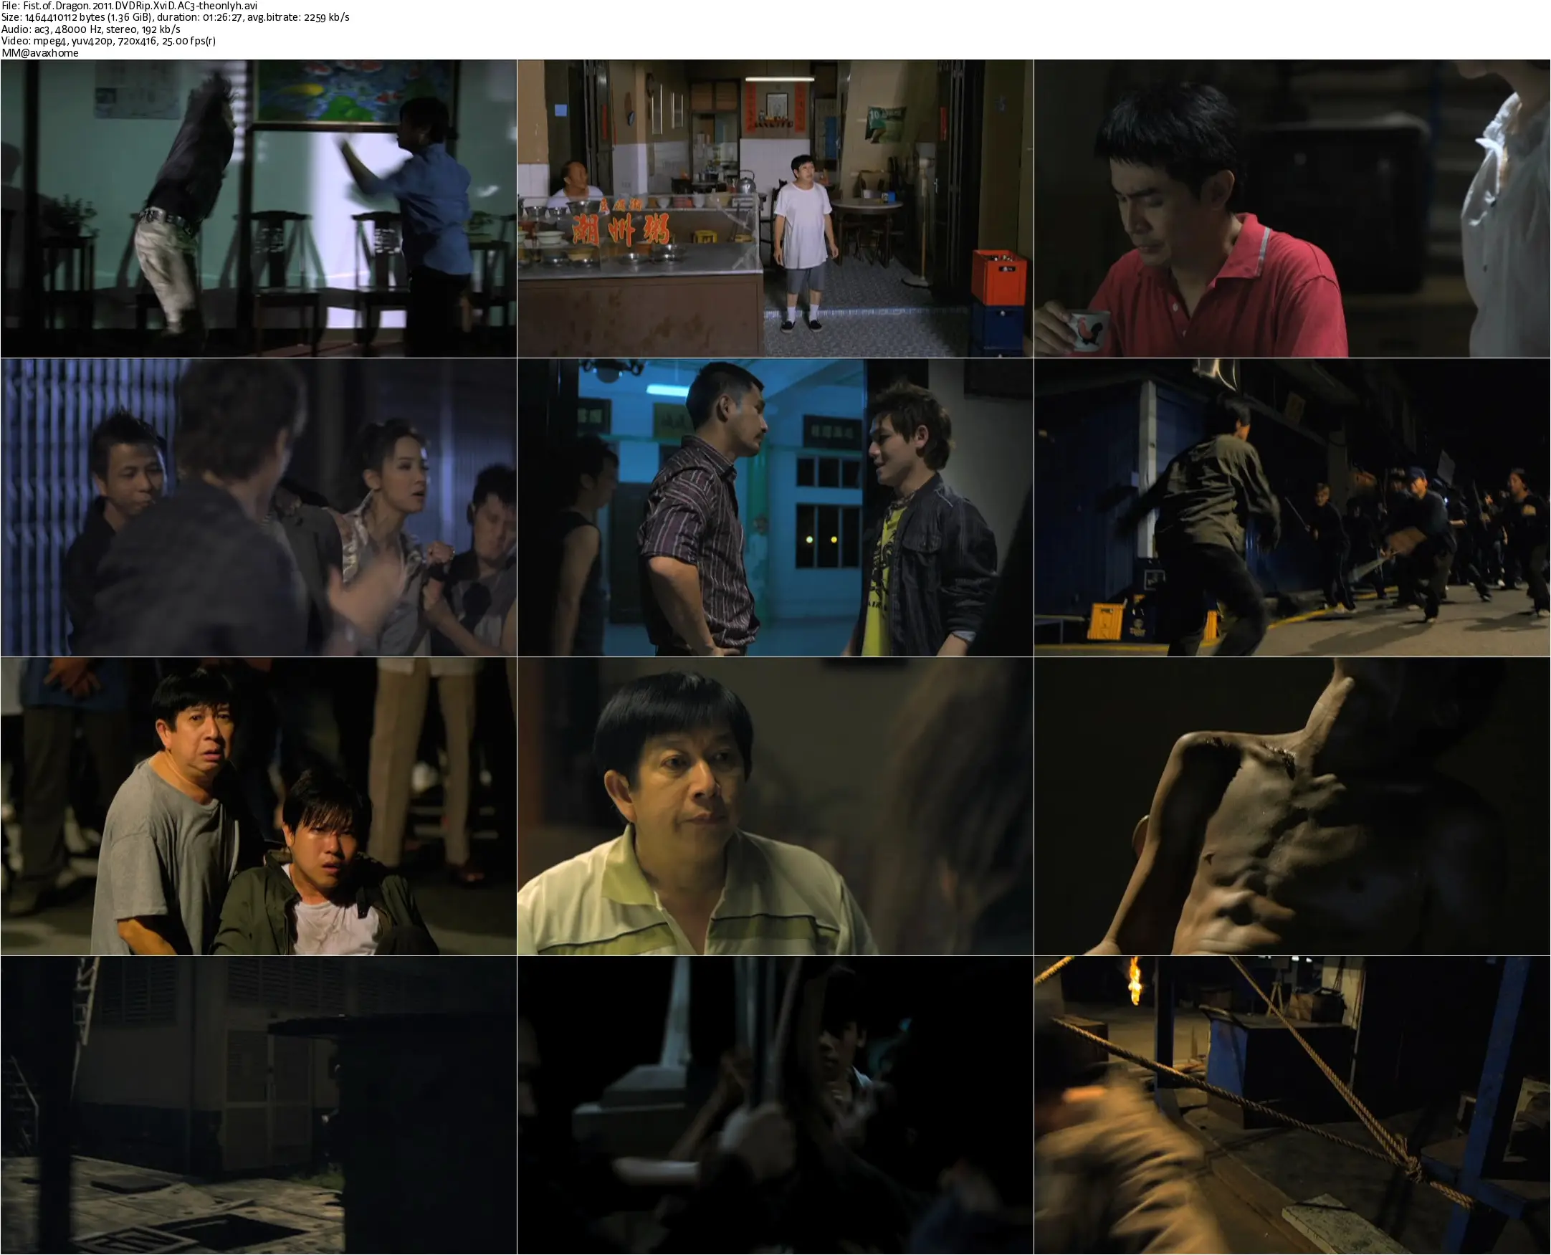1551x1255 pixels.
Task: Select thumbnail of hand gripping metal bars in dark
Action: point(775,1105)
